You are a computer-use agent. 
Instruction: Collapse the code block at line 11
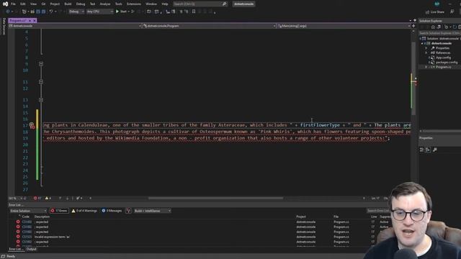pos(41,82)
